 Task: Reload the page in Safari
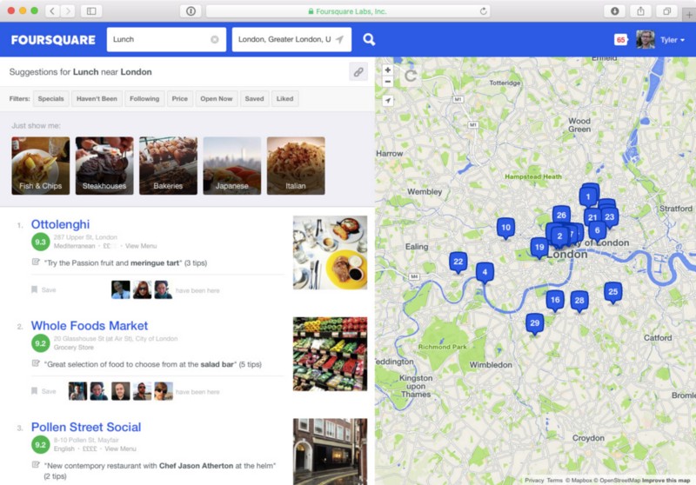(484, 11)
